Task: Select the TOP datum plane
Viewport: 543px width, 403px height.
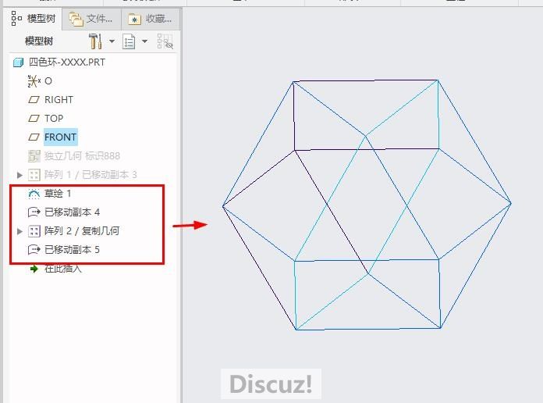Action: [54, 119]
